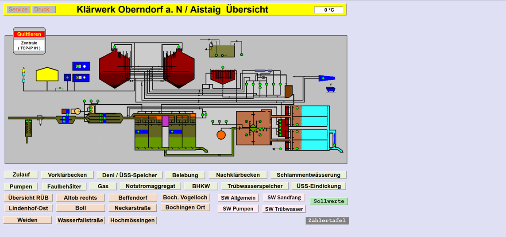Open Boch. Vogelloch station
The image size is (506, 237).
pyautogui.click(x=185, y=197)
